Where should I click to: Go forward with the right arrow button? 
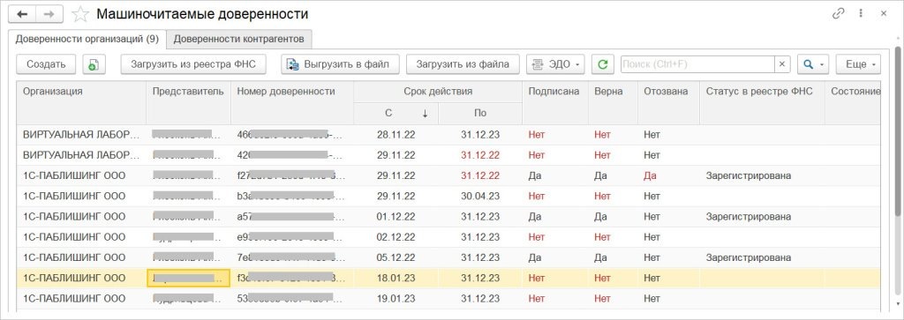pos(49,14)
